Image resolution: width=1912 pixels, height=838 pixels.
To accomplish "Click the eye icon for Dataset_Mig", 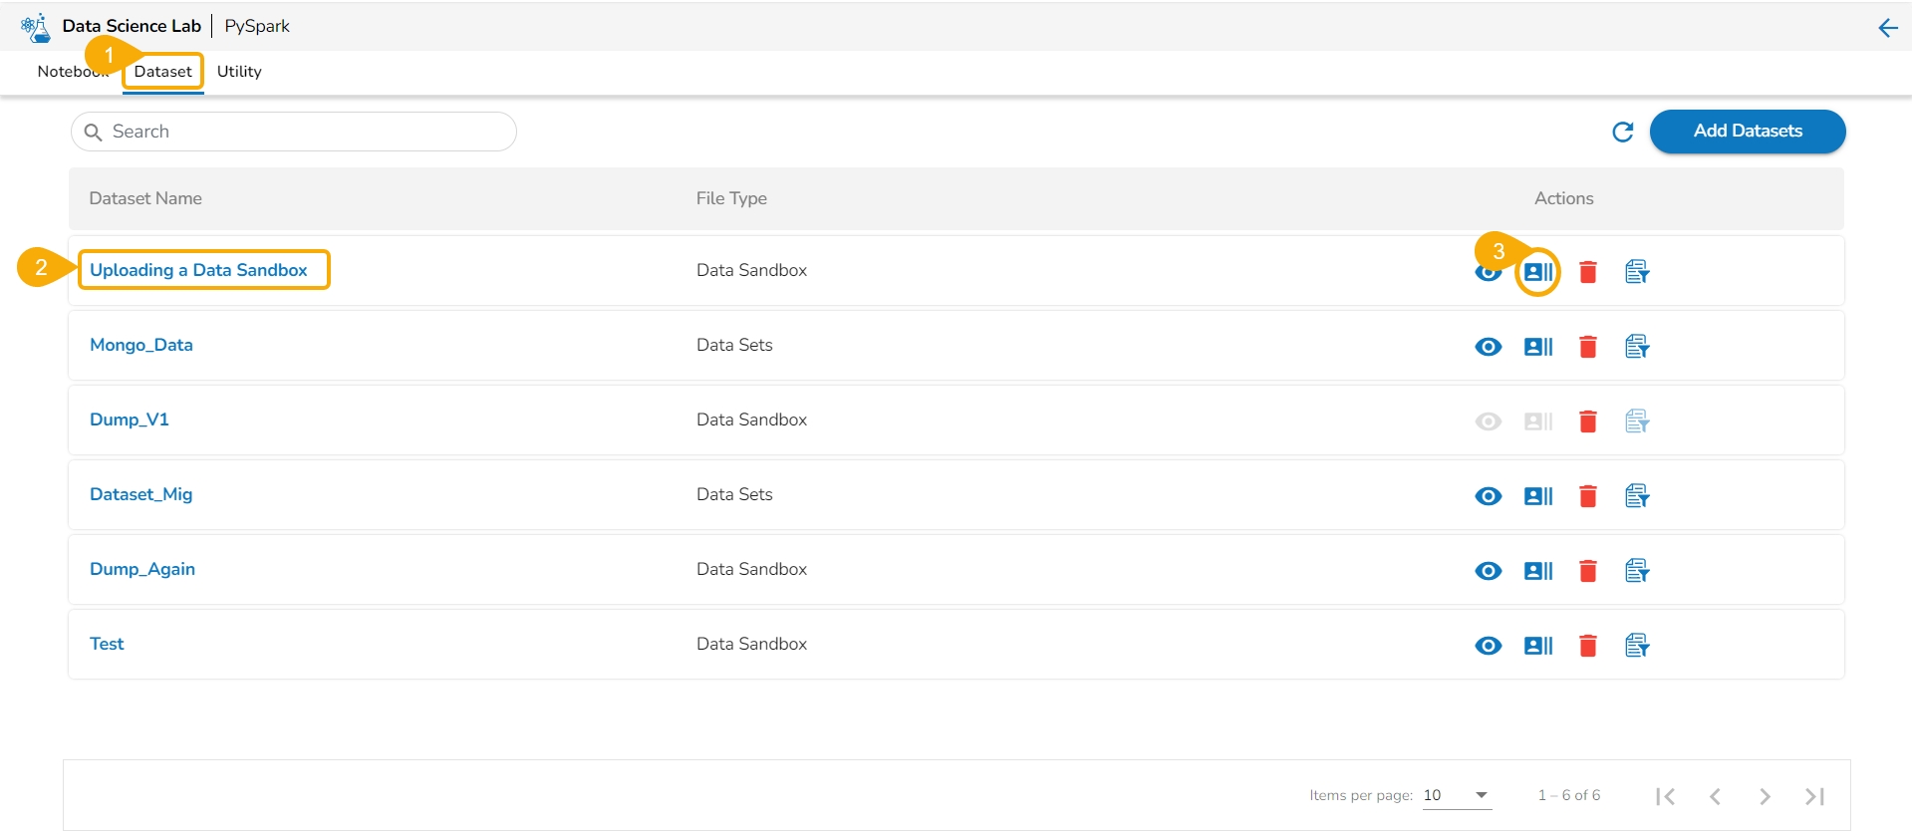I will [1488, 496].
